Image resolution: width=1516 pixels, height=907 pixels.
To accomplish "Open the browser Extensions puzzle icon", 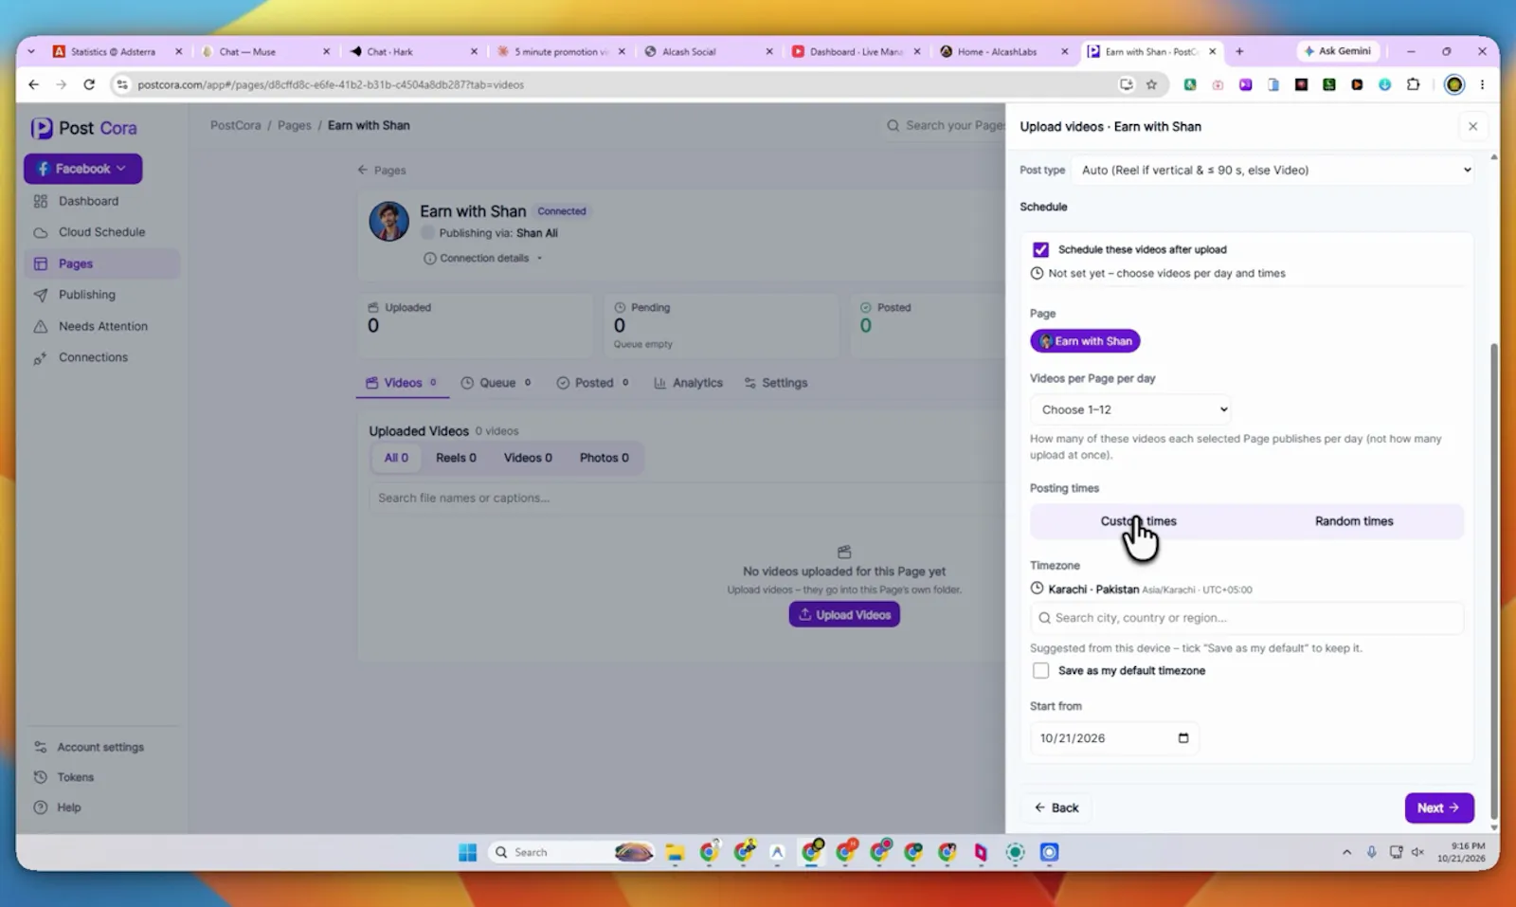I will click(x=1413, y=84).
